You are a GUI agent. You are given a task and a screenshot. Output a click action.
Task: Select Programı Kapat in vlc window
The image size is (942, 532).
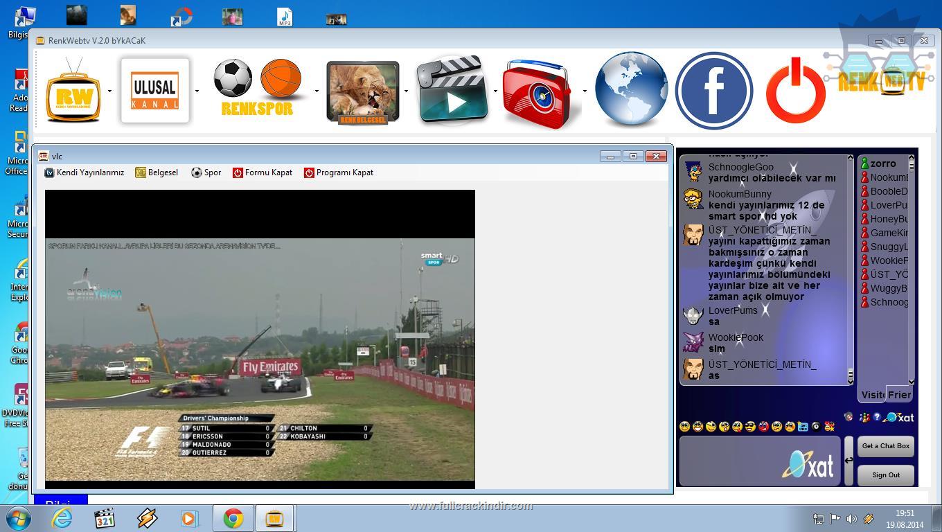[339, 172]
